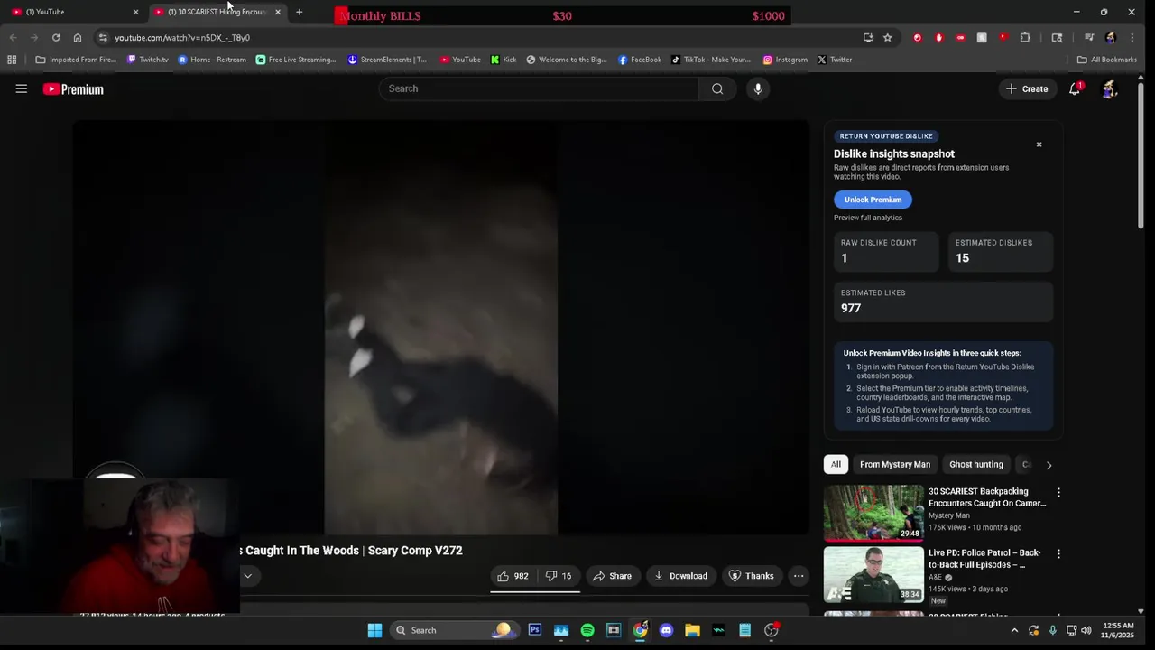Click the page vertical scrollbar

(1141, 153)
